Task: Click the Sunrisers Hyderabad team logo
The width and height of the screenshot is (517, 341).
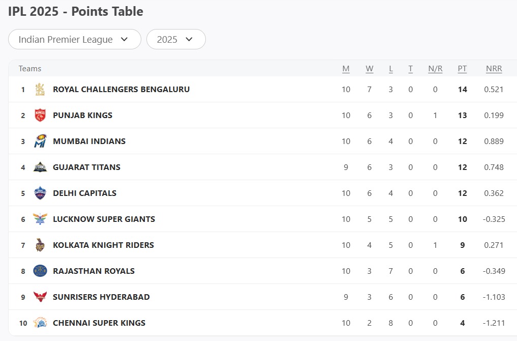Action: coord(40,297)
